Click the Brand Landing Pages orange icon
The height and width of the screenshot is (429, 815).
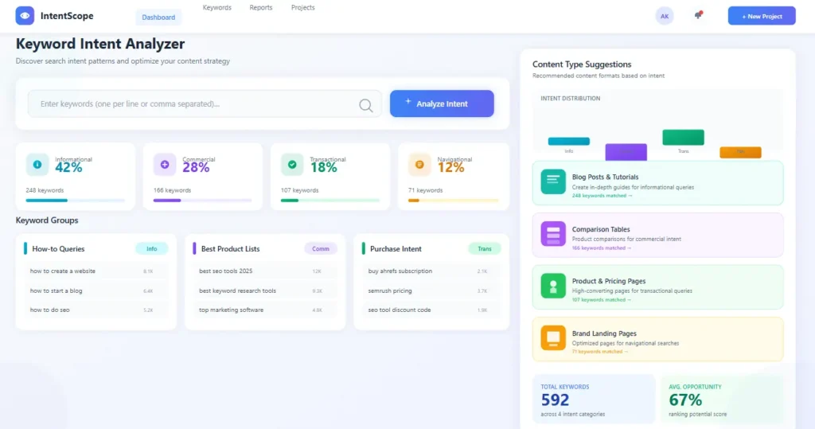coord(553,338)
